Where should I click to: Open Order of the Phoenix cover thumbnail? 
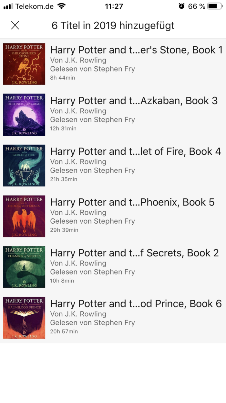[x=24, y=216]
